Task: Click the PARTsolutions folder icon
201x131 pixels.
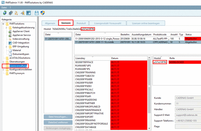Action: point(7,24)
